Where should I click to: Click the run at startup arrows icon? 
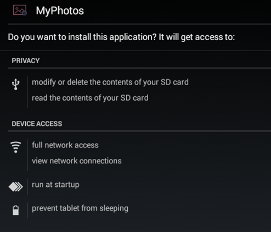16,187
